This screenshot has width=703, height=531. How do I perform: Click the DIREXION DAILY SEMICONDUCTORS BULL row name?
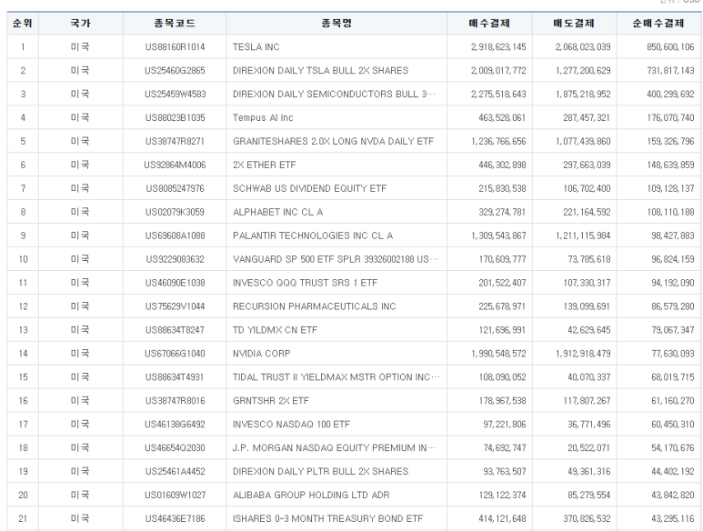pos(334,94)
